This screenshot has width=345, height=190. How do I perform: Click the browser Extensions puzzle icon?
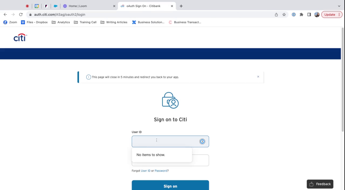click(301, 15)
